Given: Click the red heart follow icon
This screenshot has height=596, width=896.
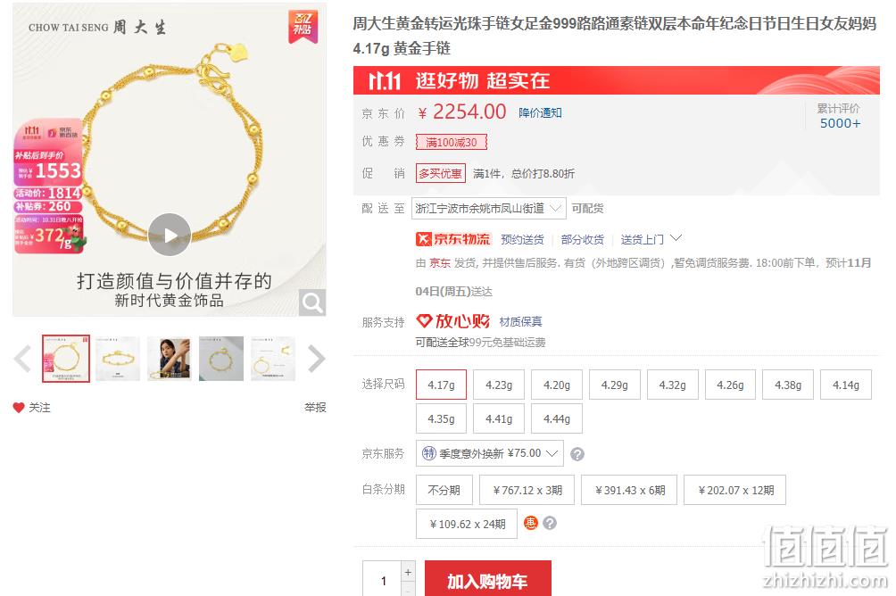Looking at the screenshot, I should 19,408.
